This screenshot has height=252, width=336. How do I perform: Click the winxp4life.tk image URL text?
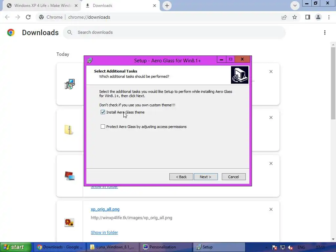coord(131,218)
